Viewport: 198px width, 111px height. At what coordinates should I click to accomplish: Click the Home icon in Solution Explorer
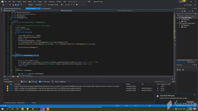[182, 11]
